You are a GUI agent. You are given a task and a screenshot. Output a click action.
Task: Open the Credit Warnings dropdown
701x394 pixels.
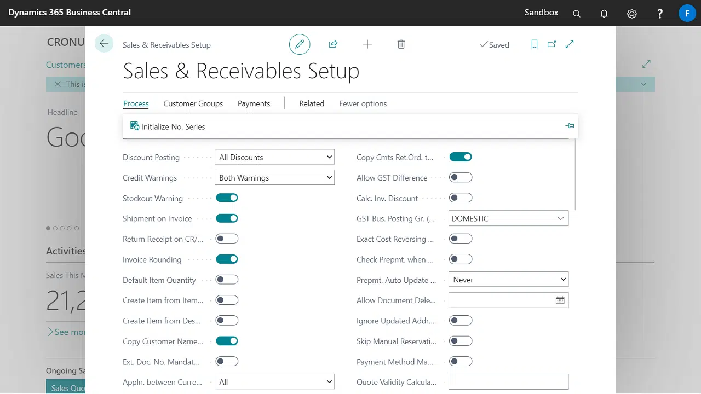pyautogui.click(x=274, y=178)
